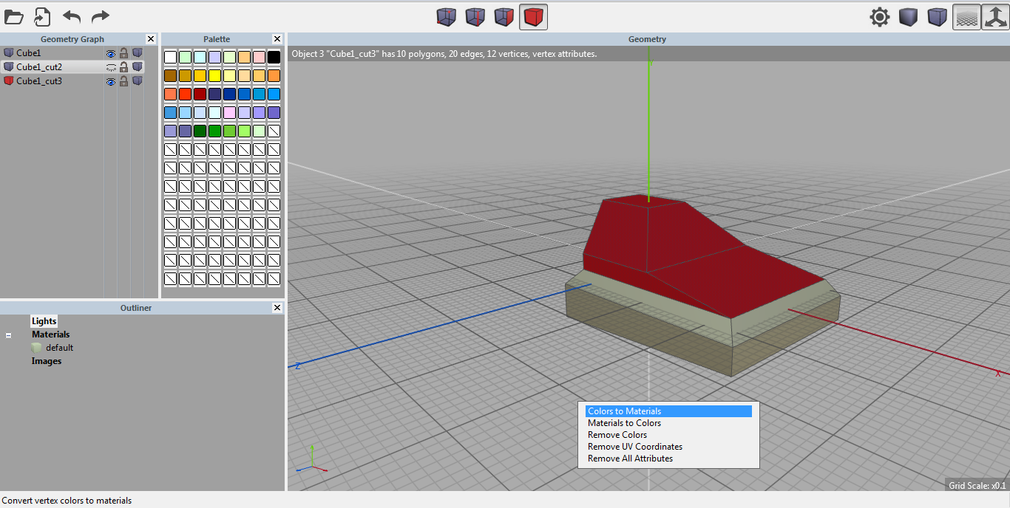Select Remove All Attributes menu entry
This screenshot has height=508, width=1010.
click(668, 459)
